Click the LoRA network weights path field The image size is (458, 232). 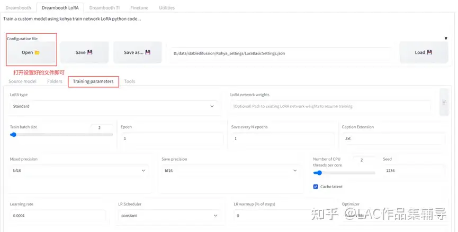(330, 106)
